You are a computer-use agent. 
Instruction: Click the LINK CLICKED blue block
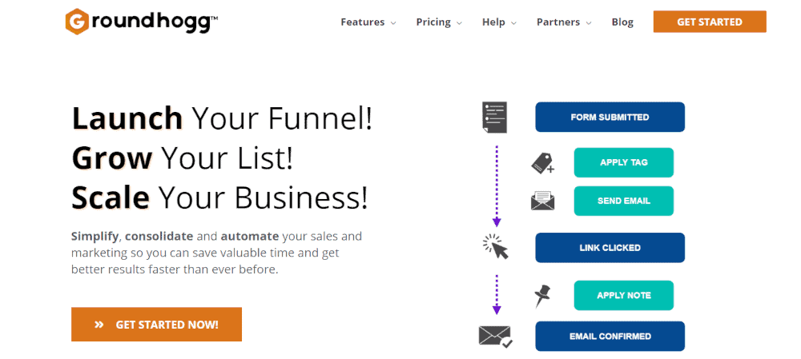(610, 248)
